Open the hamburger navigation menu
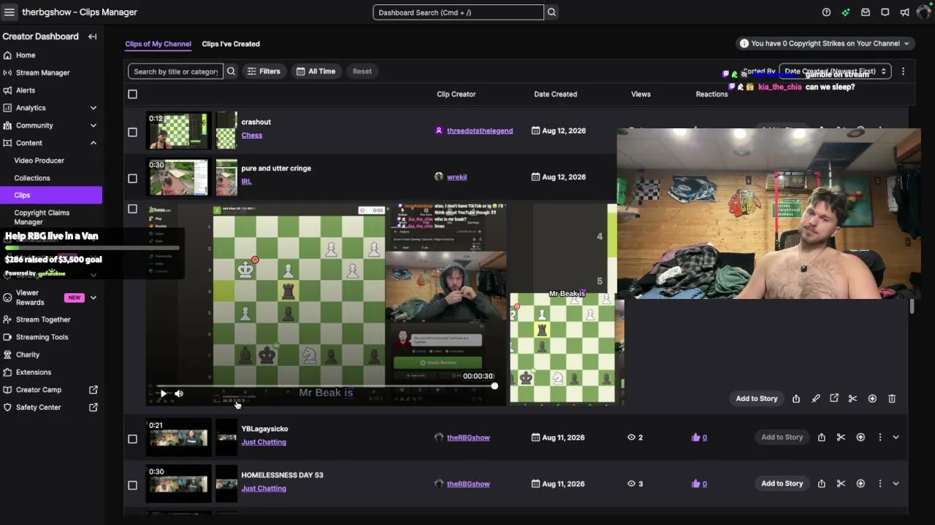 (9, 12)
